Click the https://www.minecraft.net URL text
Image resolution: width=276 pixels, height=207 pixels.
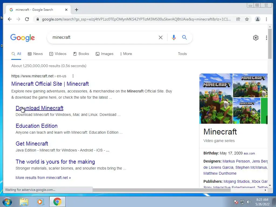click(x=32, y=76)
